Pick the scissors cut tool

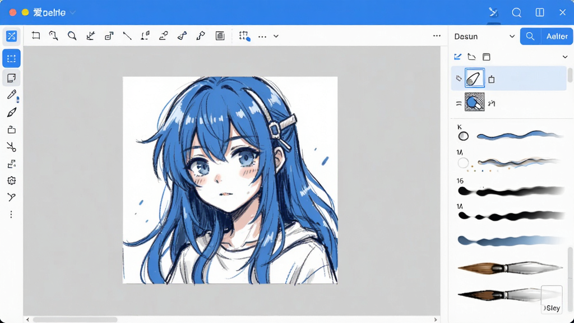click(11, 147)
